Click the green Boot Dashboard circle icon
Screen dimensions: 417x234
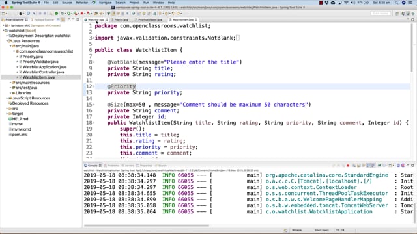(57, 13)
